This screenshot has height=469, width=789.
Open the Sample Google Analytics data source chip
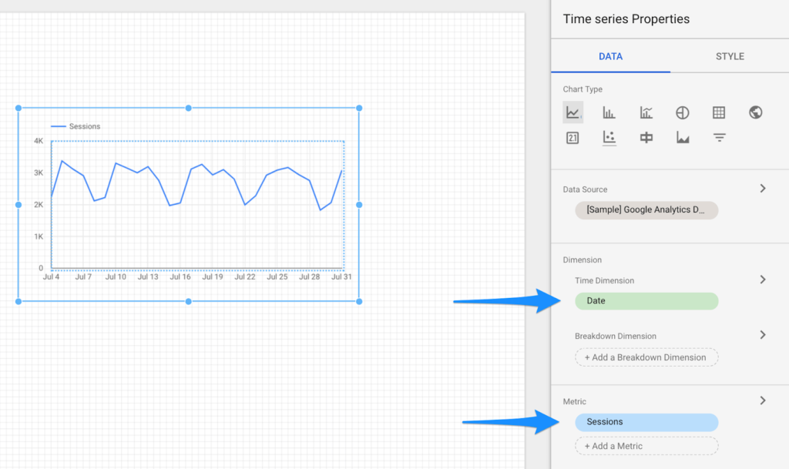coord(646,210)
